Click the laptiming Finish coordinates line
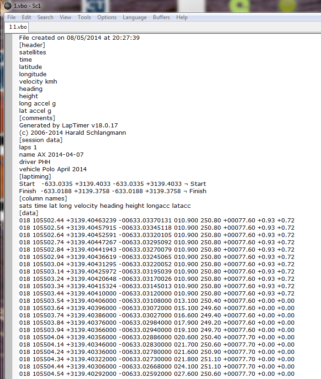This screenshot has width=321, height=379. [x=113, y=191]
